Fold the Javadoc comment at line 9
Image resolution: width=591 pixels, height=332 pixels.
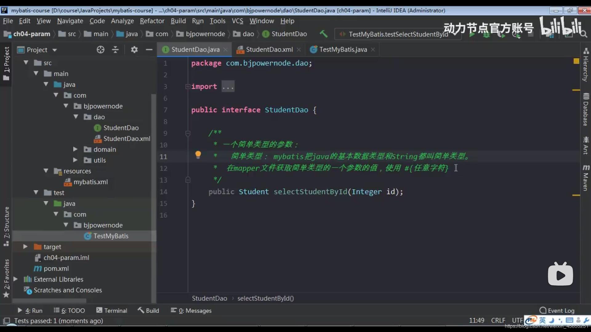click(x=188, y=133)
